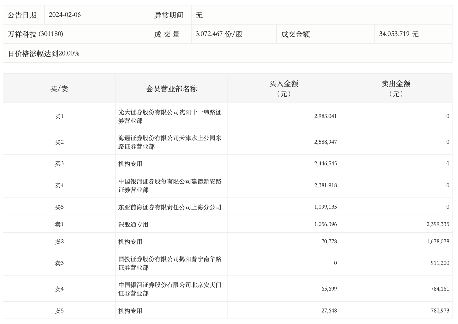The width and height of the screenshot is (458, 324).
Task: Open 中国银河证券建德新安路 branch entry
Action: click(x=170, y=186)
